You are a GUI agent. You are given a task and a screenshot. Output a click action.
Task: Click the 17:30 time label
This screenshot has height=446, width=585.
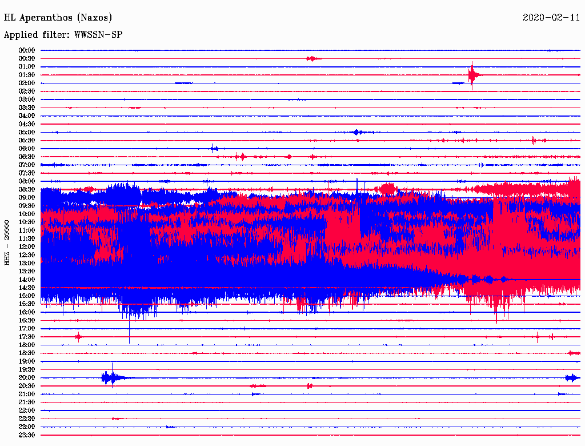[x=27, y=337]
